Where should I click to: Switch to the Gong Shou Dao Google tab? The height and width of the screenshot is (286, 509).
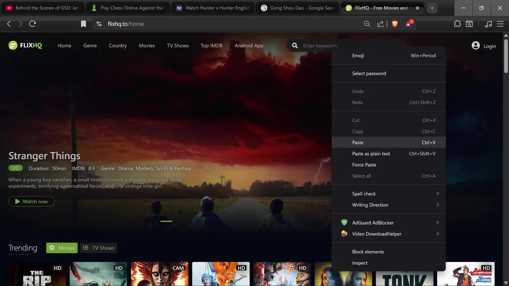[x=297, y=8]
